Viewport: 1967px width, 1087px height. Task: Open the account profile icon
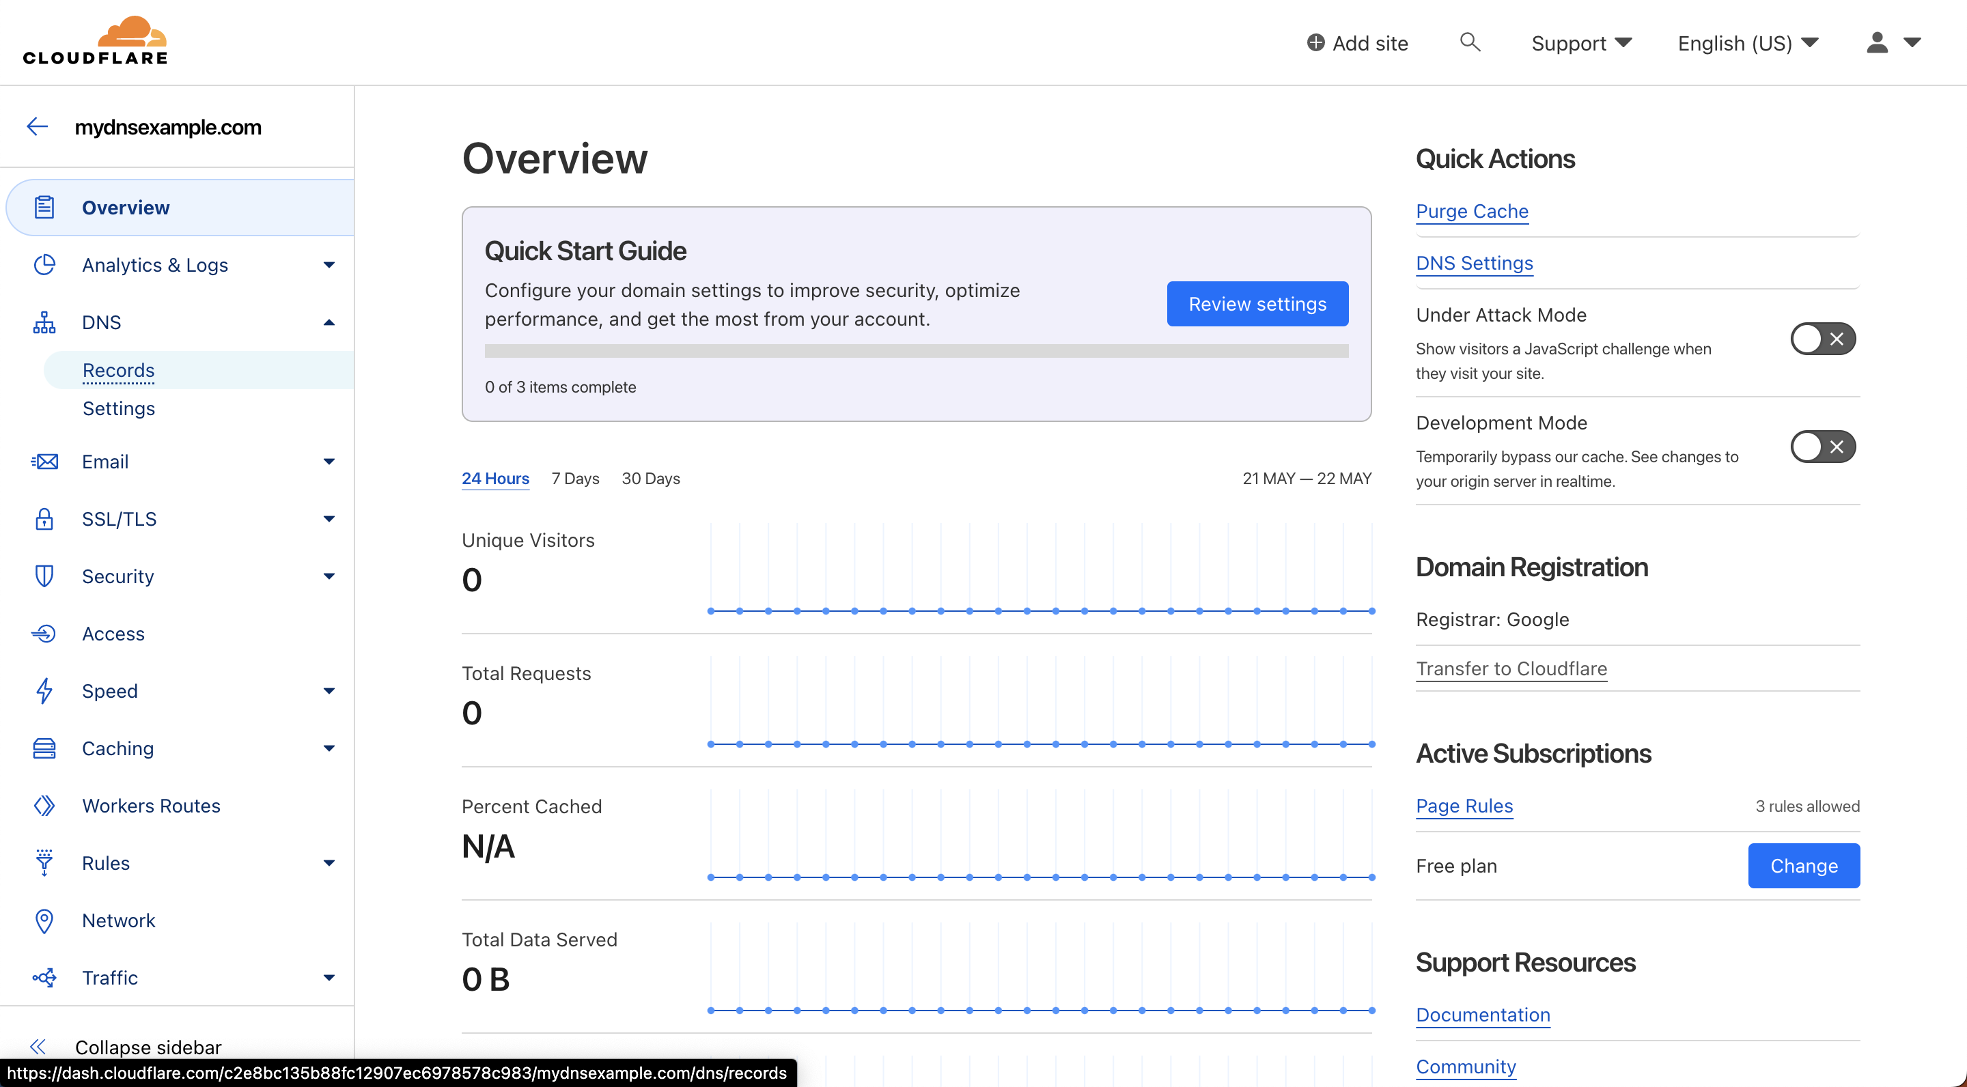1877,43
